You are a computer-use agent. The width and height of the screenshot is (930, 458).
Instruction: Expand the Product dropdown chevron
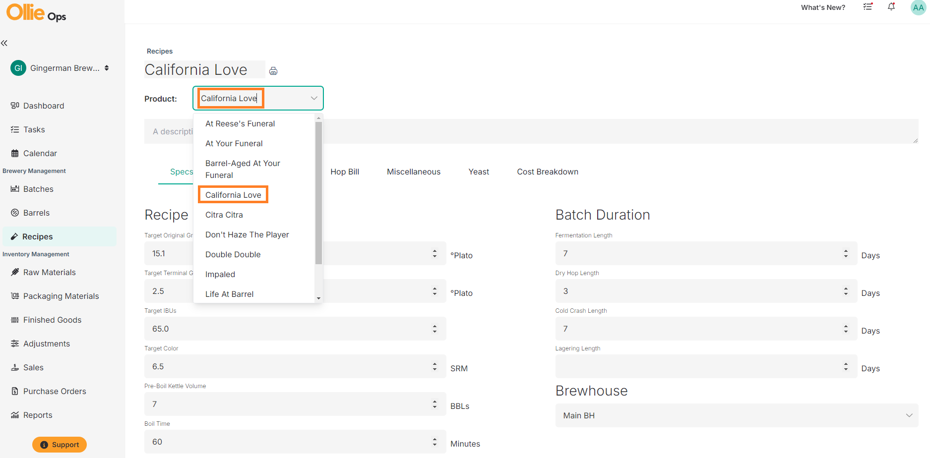coord(314,98)
